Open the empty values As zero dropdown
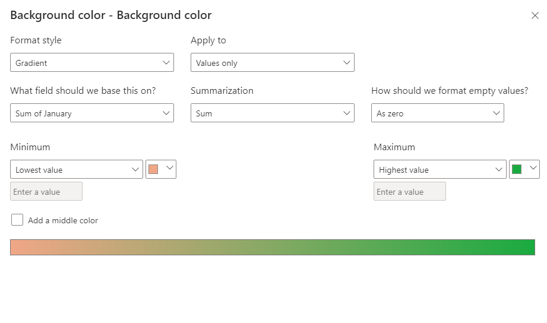Image resolution: width=547 pixels, height=323 pixels. tap(438, 113)
